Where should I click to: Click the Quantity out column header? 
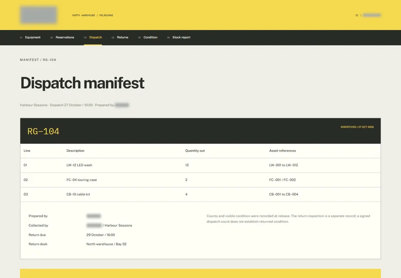[195, 150]
